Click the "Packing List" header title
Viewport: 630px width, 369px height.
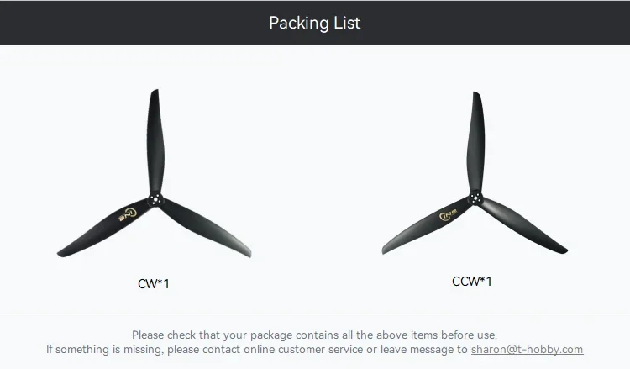click(315, 23)
